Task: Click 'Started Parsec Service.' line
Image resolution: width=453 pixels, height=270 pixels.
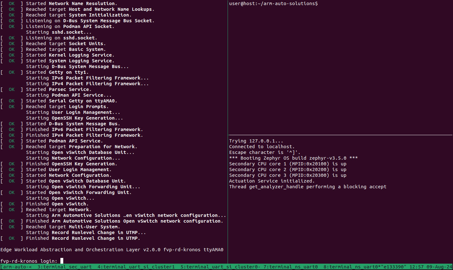Action: tap(58, 89)
